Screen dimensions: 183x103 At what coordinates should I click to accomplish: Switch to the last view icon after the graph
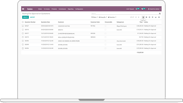click(159, 17)
